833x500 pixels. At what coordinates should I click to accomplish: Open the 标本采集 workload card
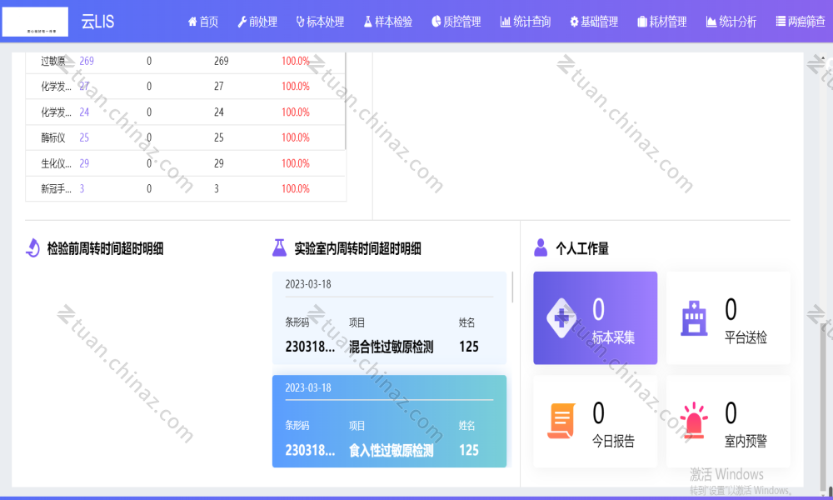(x=595, y=317)
